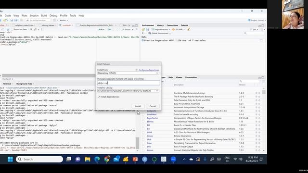308x173 pixels.
Task: Open the cellphon_scaled_train editor tab
Action: (24, 25)
